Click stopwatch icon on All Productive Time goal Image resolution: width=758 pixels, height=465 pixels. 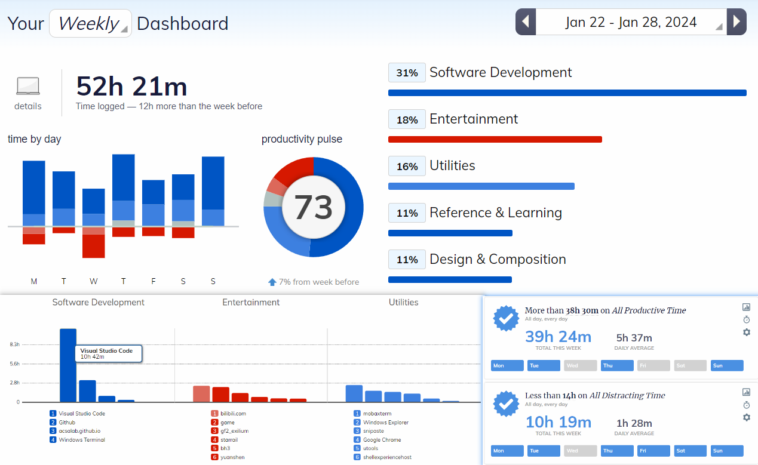coord(746,319)
